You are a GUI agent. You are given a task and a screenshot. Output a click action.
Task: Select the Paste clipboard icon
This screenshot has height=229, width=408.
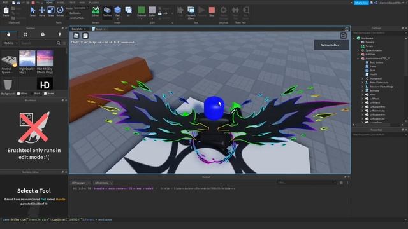[6, 11]
